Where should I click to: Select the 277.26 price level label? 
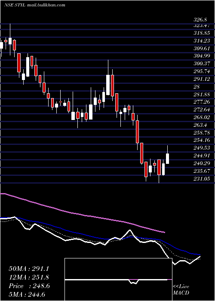(x=202, y=102)
